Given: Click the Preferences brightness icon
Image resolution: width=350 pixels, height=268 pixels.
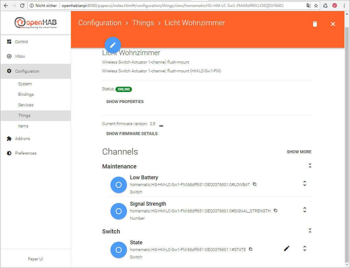Looking at the screenshot, I should point(9,153).
